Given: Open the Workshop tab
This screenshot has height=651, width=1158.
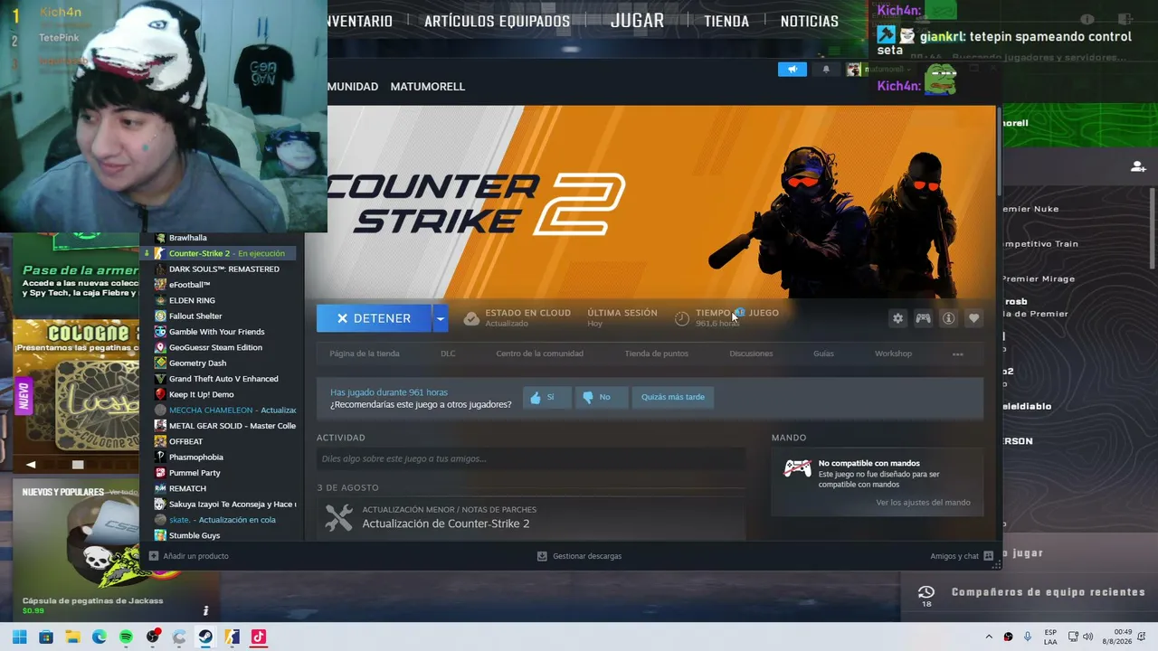Looking at the screenshot, I should (893, 354).
